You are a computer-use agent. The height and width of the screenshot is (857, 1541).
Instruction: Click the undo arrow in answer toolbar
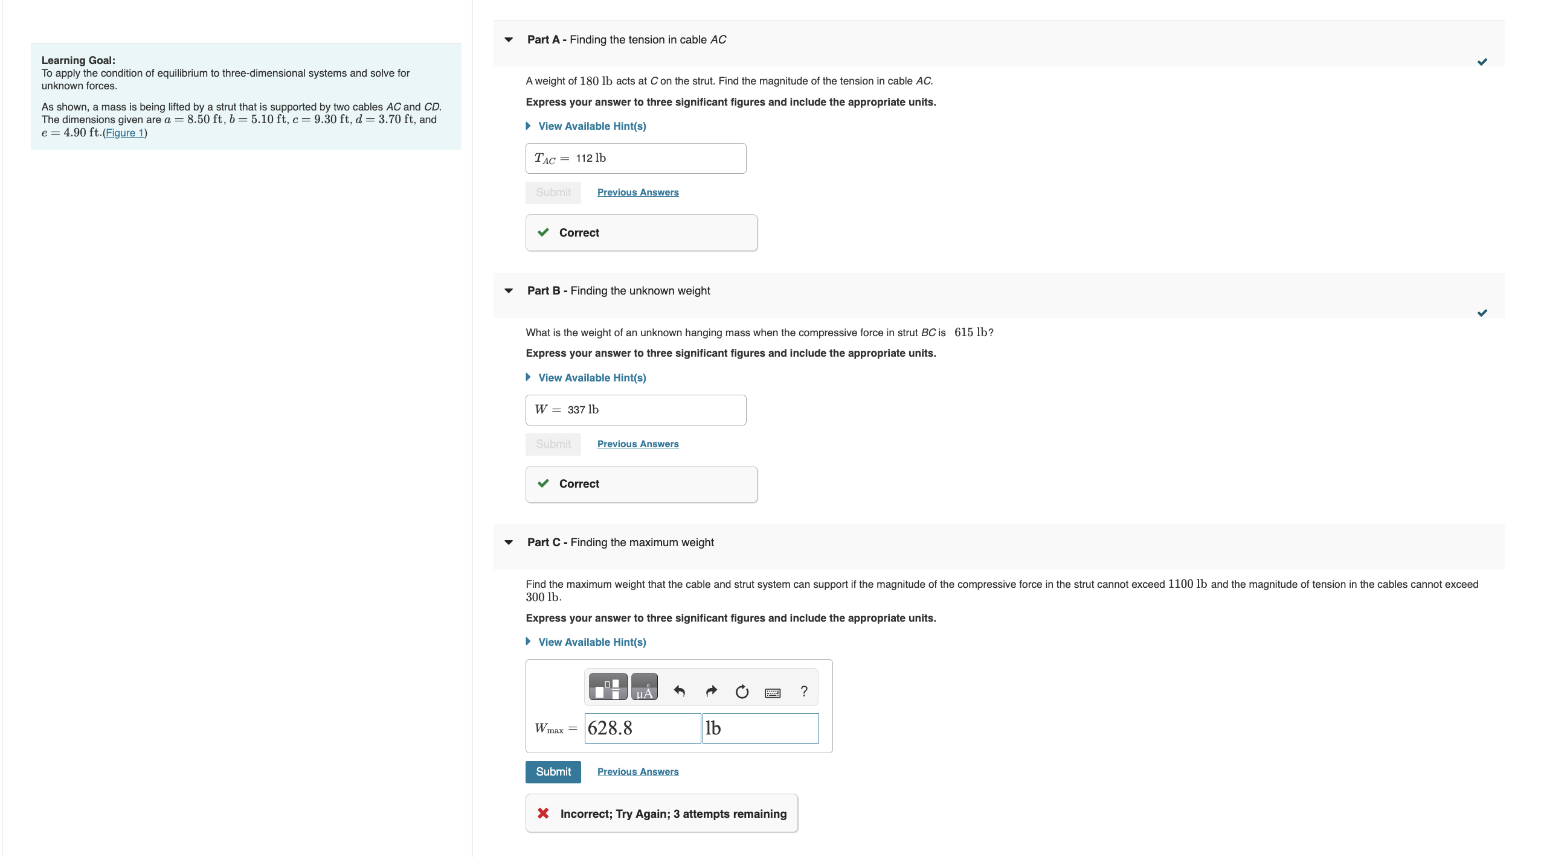(680, 691)
